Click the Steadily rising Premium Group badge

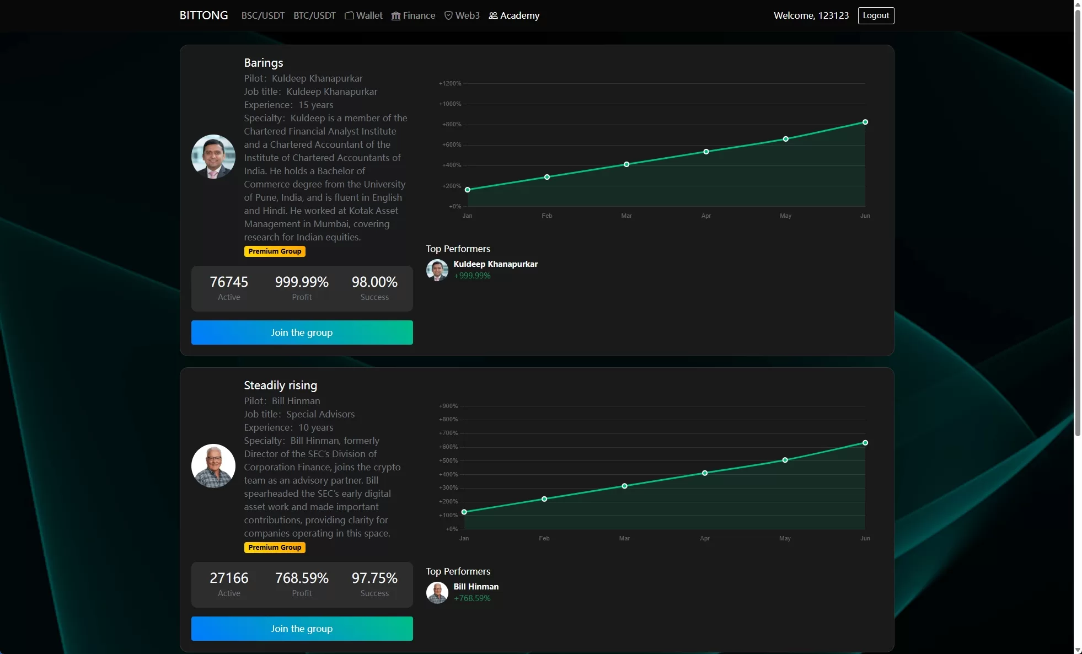pos(275,548)
